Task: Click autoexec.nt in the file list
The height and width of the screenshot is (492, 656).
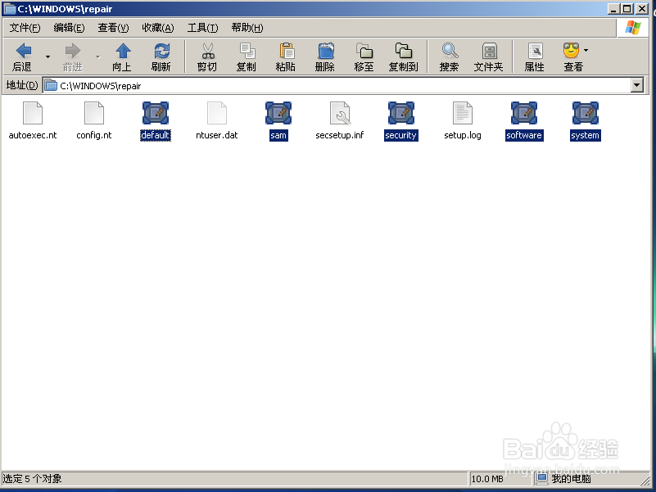Action: (33, 117)
